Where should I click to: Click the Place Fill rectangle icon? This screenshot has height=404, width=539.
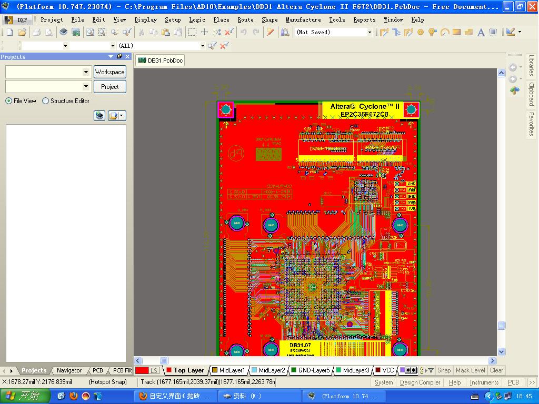[456, 33]
